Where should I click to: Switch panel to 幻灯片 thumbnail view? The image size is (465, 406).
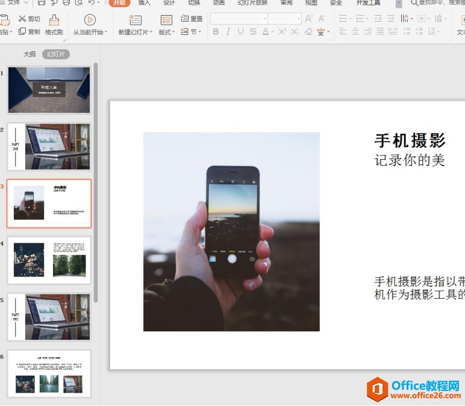point(56,54)
